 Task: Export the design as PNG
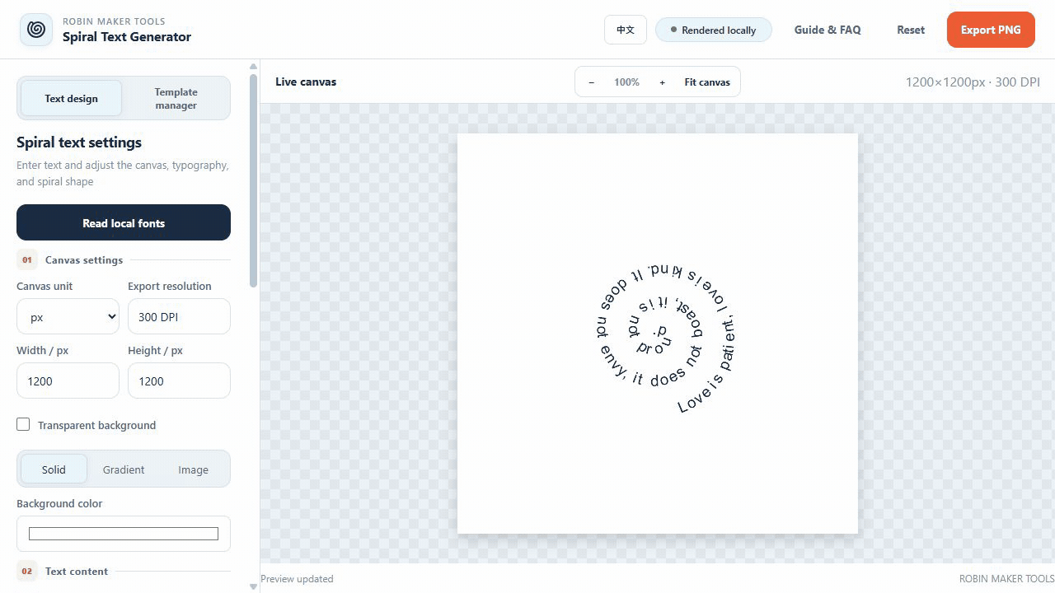[991, 30]
